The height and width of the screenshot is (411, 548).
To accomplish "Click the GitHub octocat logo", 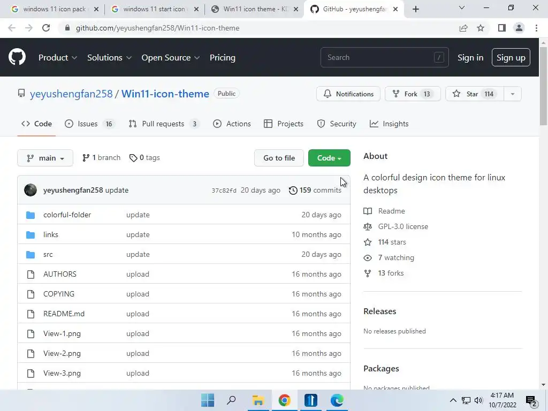I will (17, 57).
